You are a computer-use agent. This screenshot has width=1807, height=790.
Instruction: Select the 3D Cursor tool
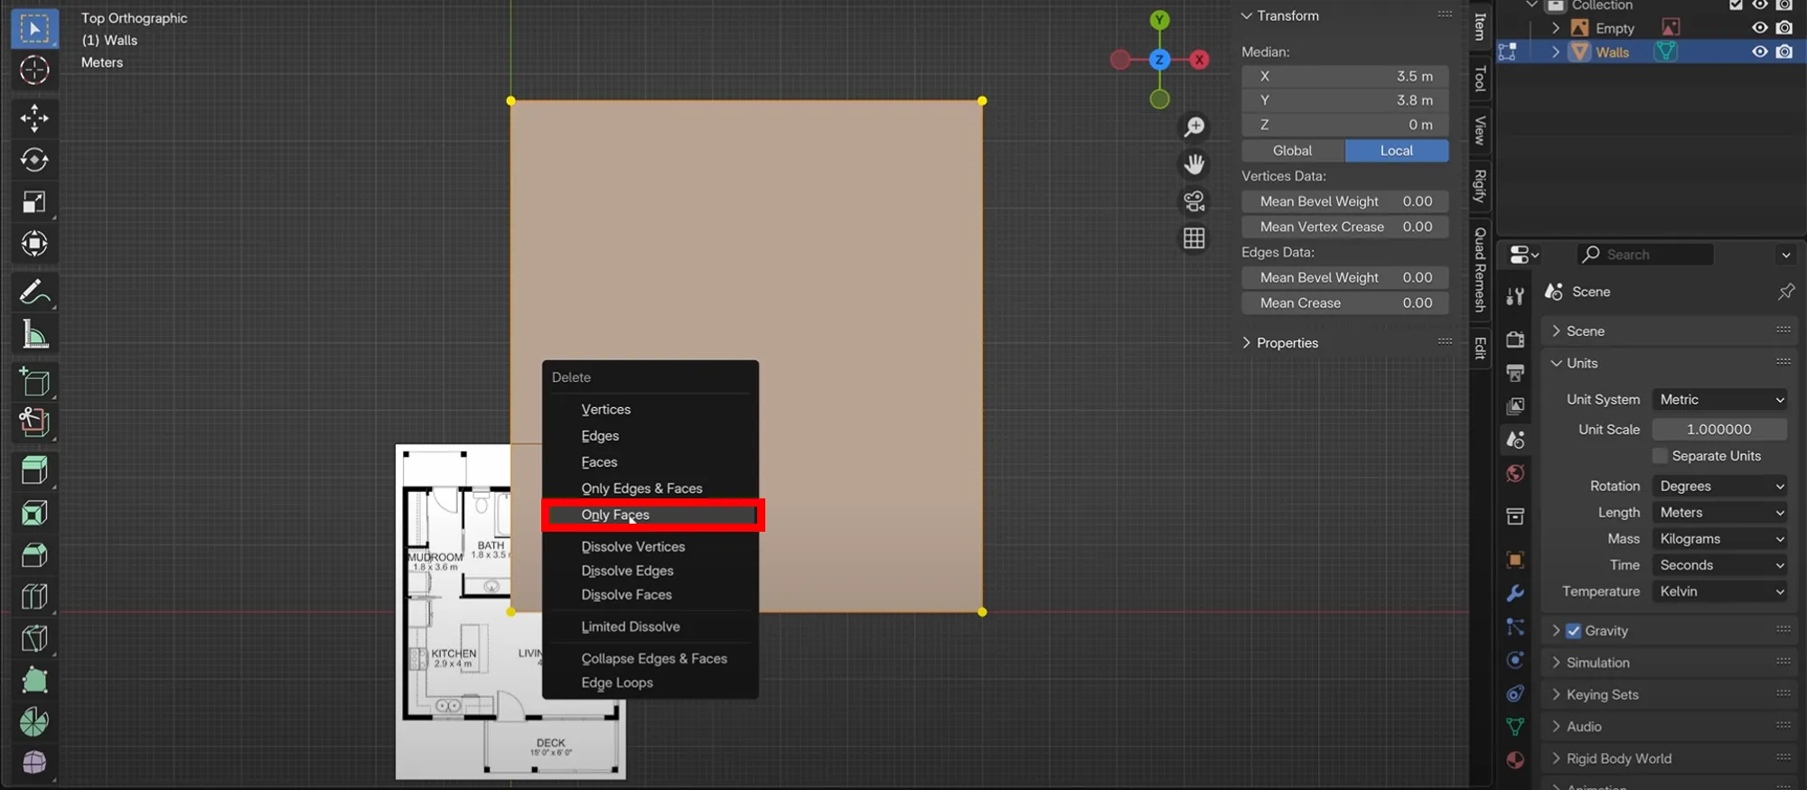pyautogui.click(x=34, y=70)
